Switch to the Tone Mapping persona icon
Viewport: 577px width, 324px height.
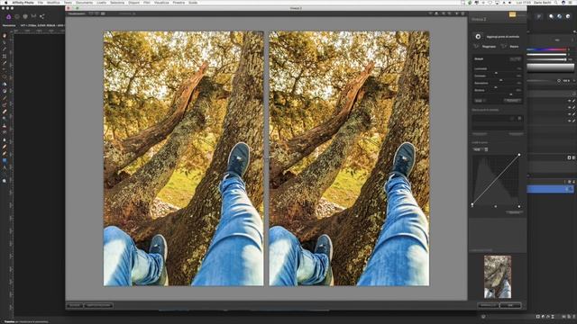34,16
